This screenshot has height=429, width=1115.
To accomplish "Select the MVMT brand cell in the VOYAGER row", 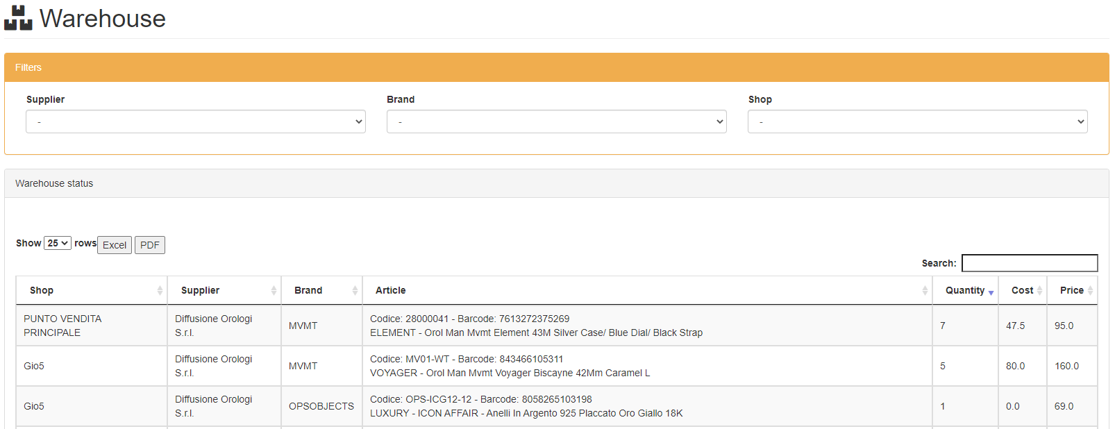I will (322, 366).
